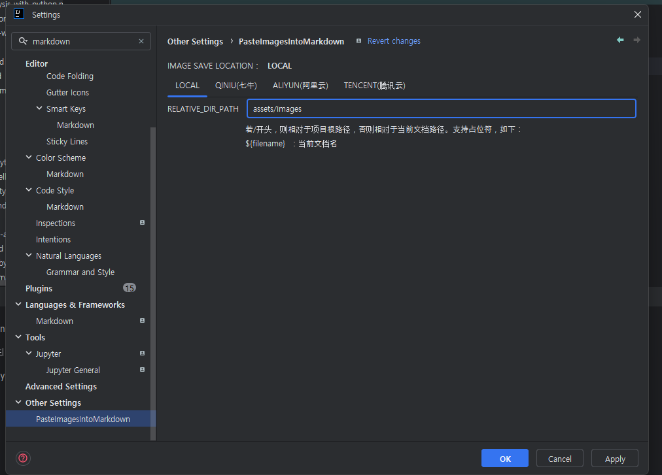Navigate forward with the right arrow
Screen dimensions: 662x475
click(x=636, y=41)
